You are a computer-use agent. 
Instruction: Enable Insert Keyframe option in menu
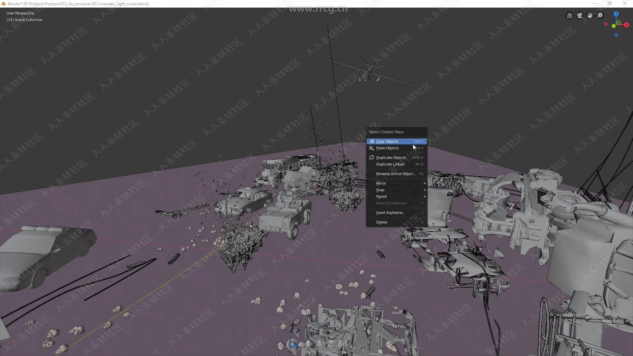pos(390,213)
